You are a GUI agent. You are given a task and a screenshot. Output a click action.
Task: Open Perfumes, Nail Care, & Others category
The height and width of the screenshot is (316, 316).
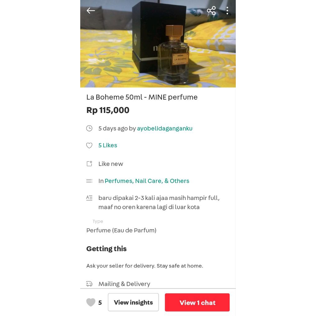[147, 181]
